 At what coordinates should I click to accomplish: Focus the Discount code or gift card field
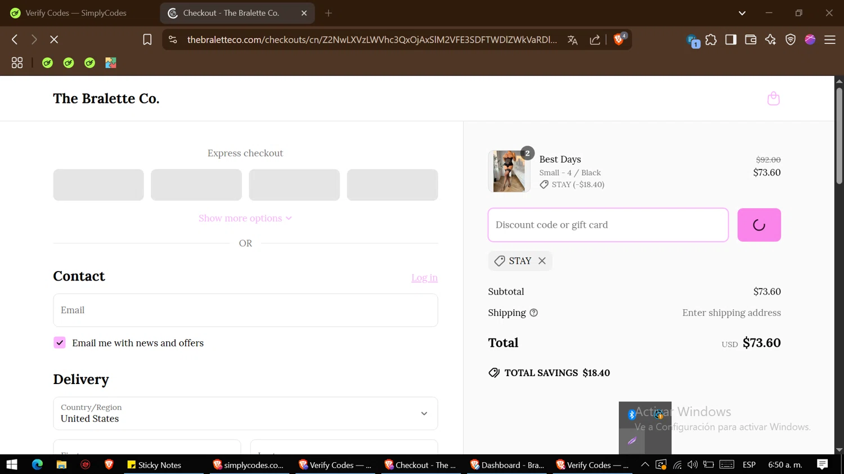click(608, 225)
